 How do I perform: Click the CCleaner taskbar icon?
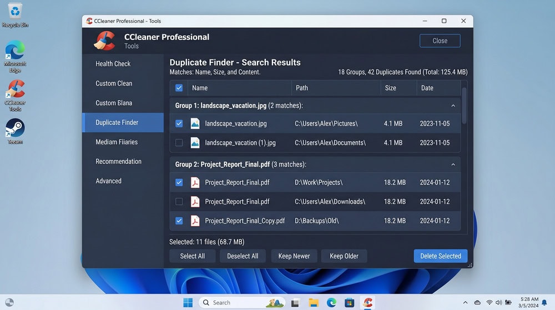(x=368, y=303)
